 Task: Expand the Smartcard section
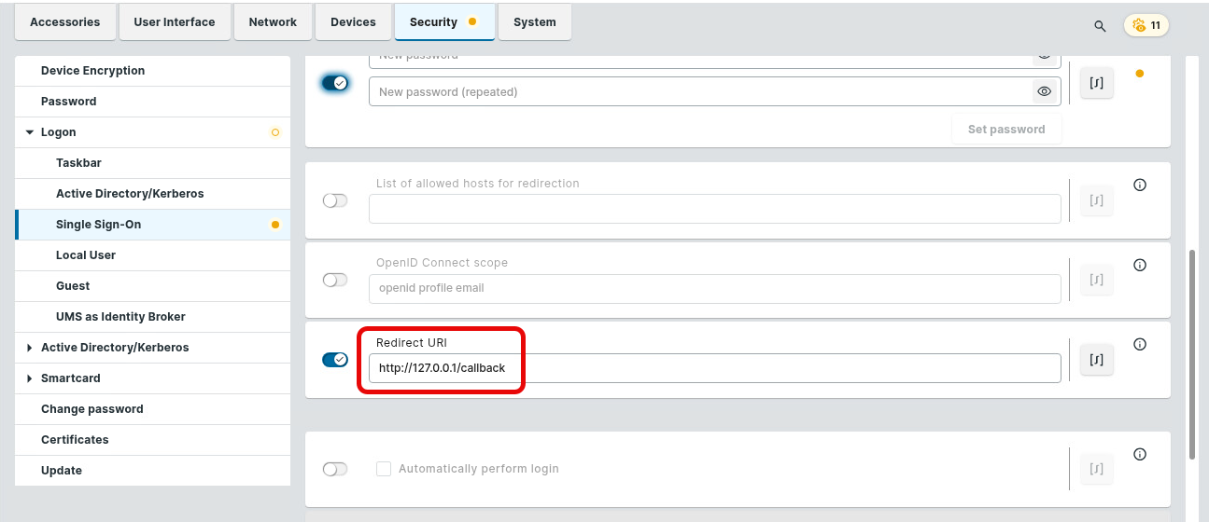tap(30, 378)
